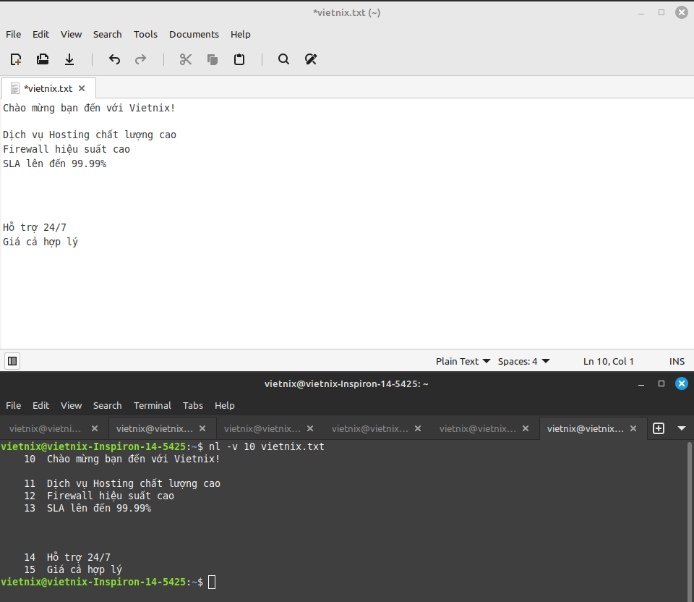The width and height of the screenshot is (694, 602).
Task: Close the terminal window
Action: pos(682,383)
